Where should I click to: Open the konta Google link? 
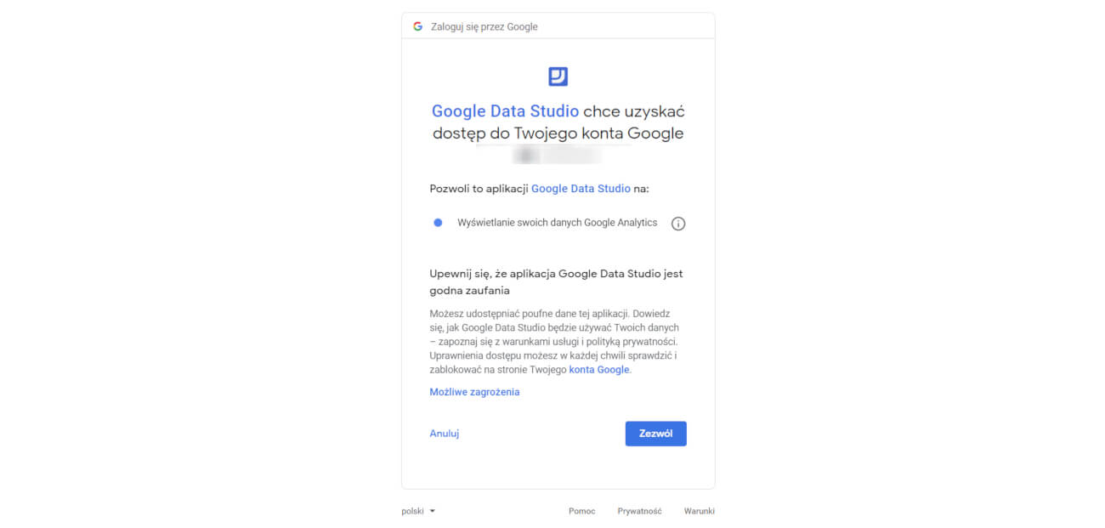(x=599, y=370)
